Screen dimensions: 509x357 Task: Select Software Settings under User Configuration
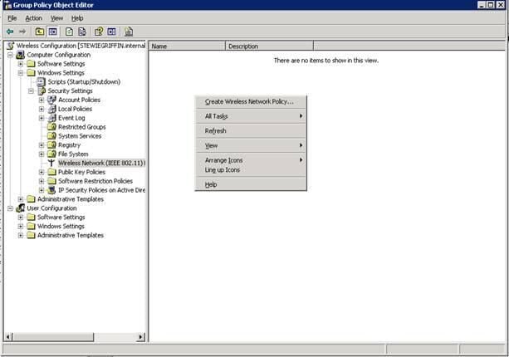click(61, 218)
